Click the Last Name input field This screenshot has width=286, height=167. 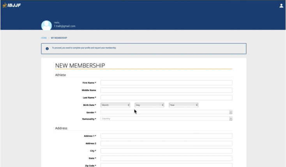[166, 98]
